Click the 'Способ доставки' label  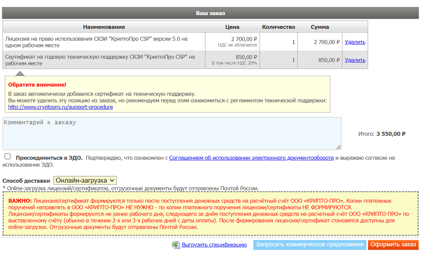click(x=26, y=181)
